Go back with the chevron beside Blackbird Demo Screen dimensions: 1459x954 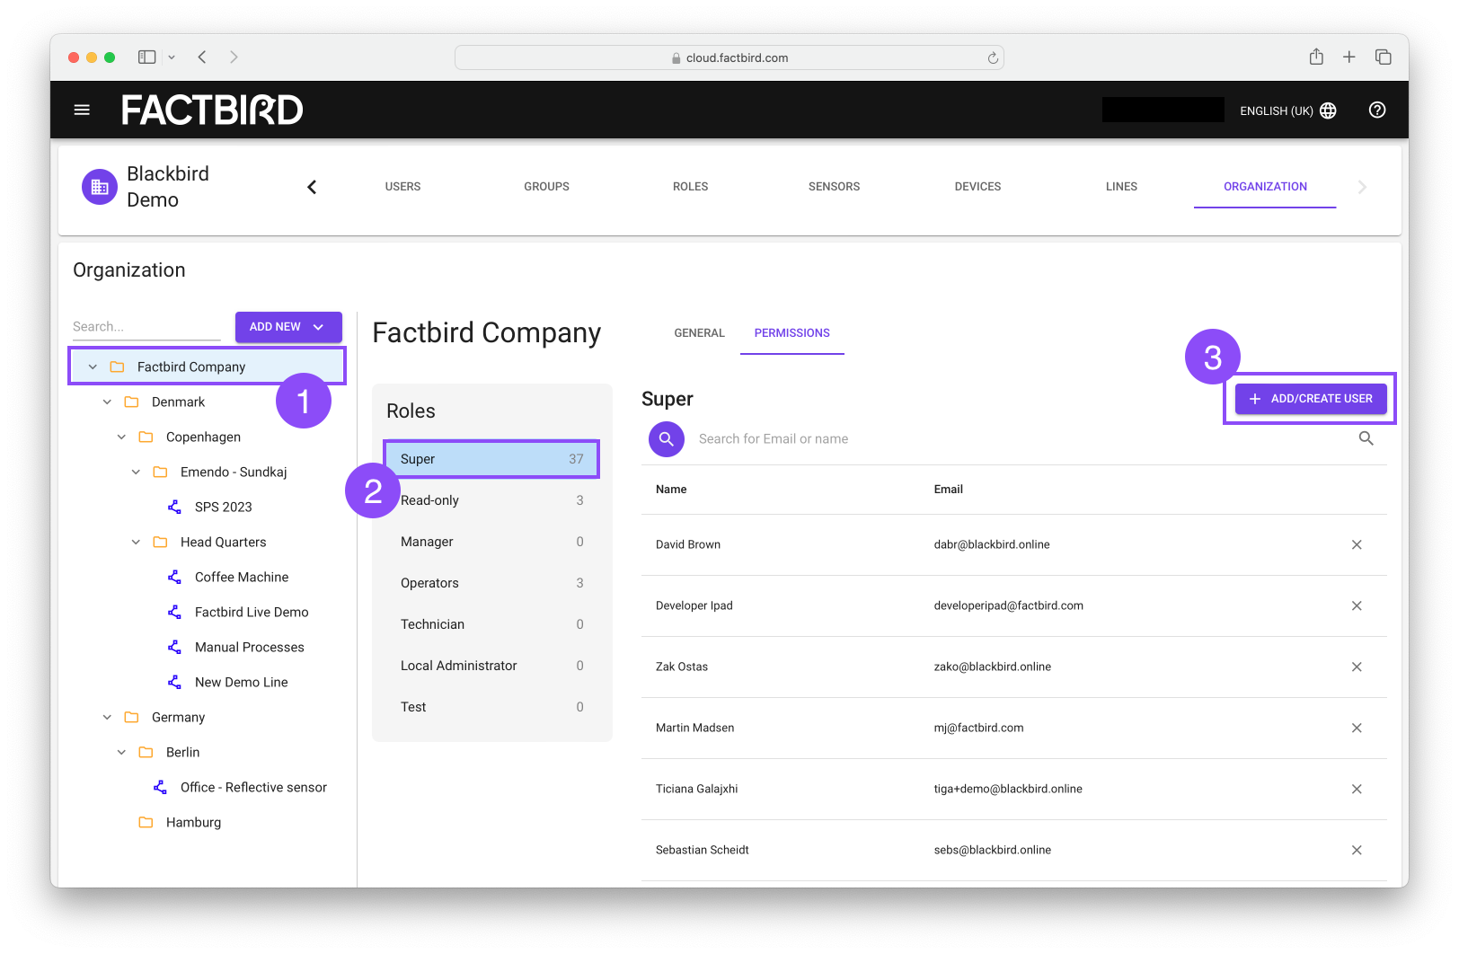[x=312, y=187]
